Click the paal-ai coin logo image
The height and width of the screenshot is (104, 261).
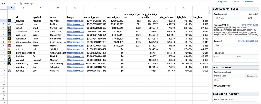[9, 24]
